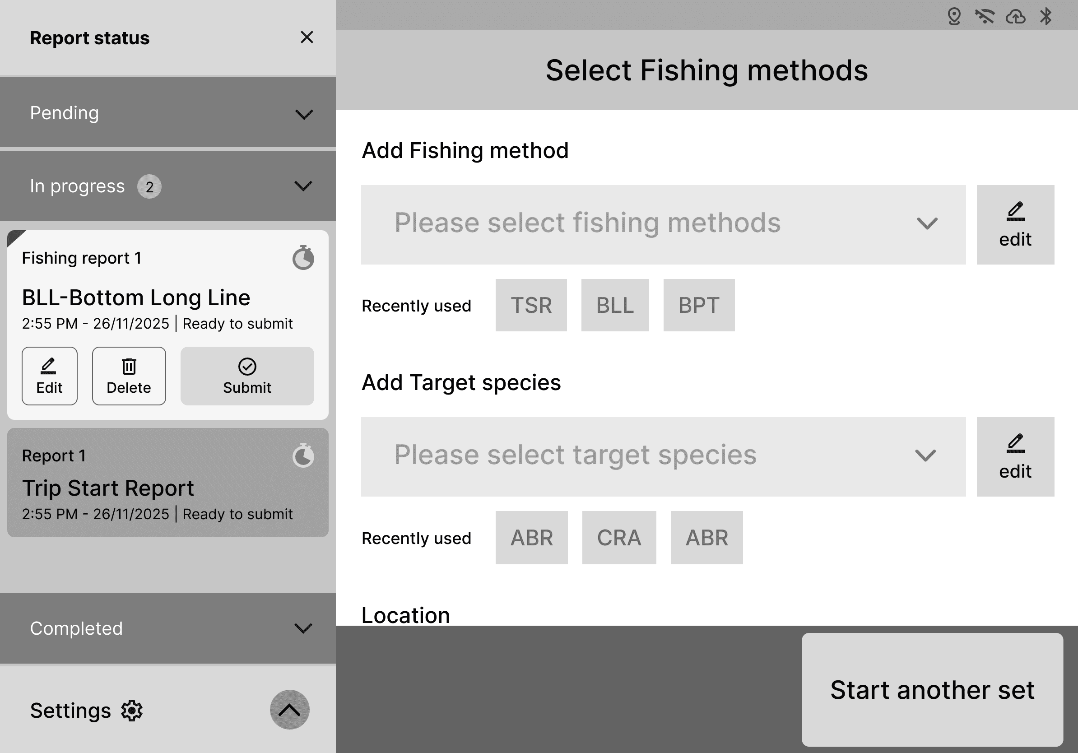Select the recently used CRA species
Screen dimensions: 1078x753
(619, 538)
